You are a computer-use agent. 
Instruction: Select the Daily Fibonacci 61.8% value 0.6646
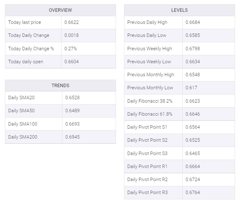[193, 114]
